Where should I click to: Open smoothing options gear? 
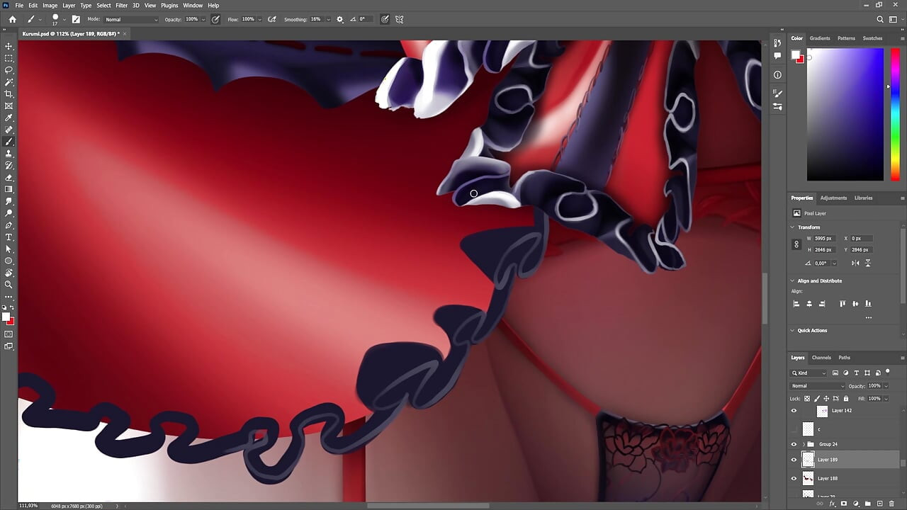[x=340, y=19]
